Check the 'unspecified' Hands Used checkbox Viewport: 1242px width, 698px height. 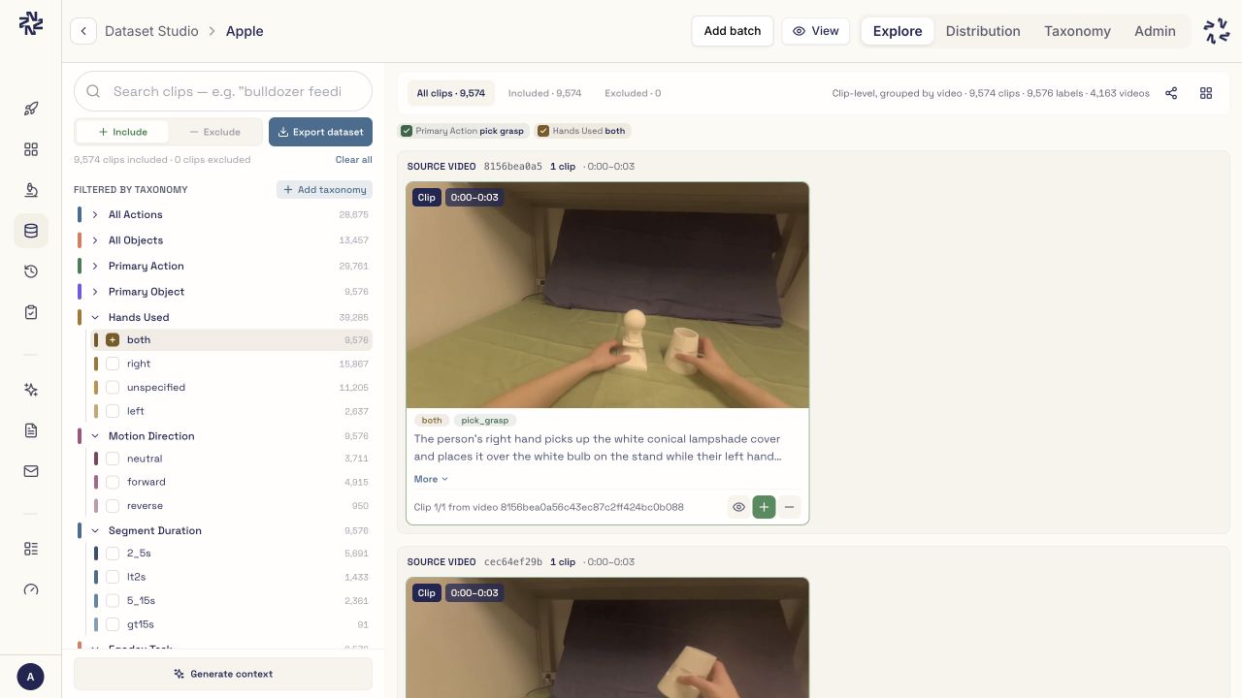click(x=113, y=388)
